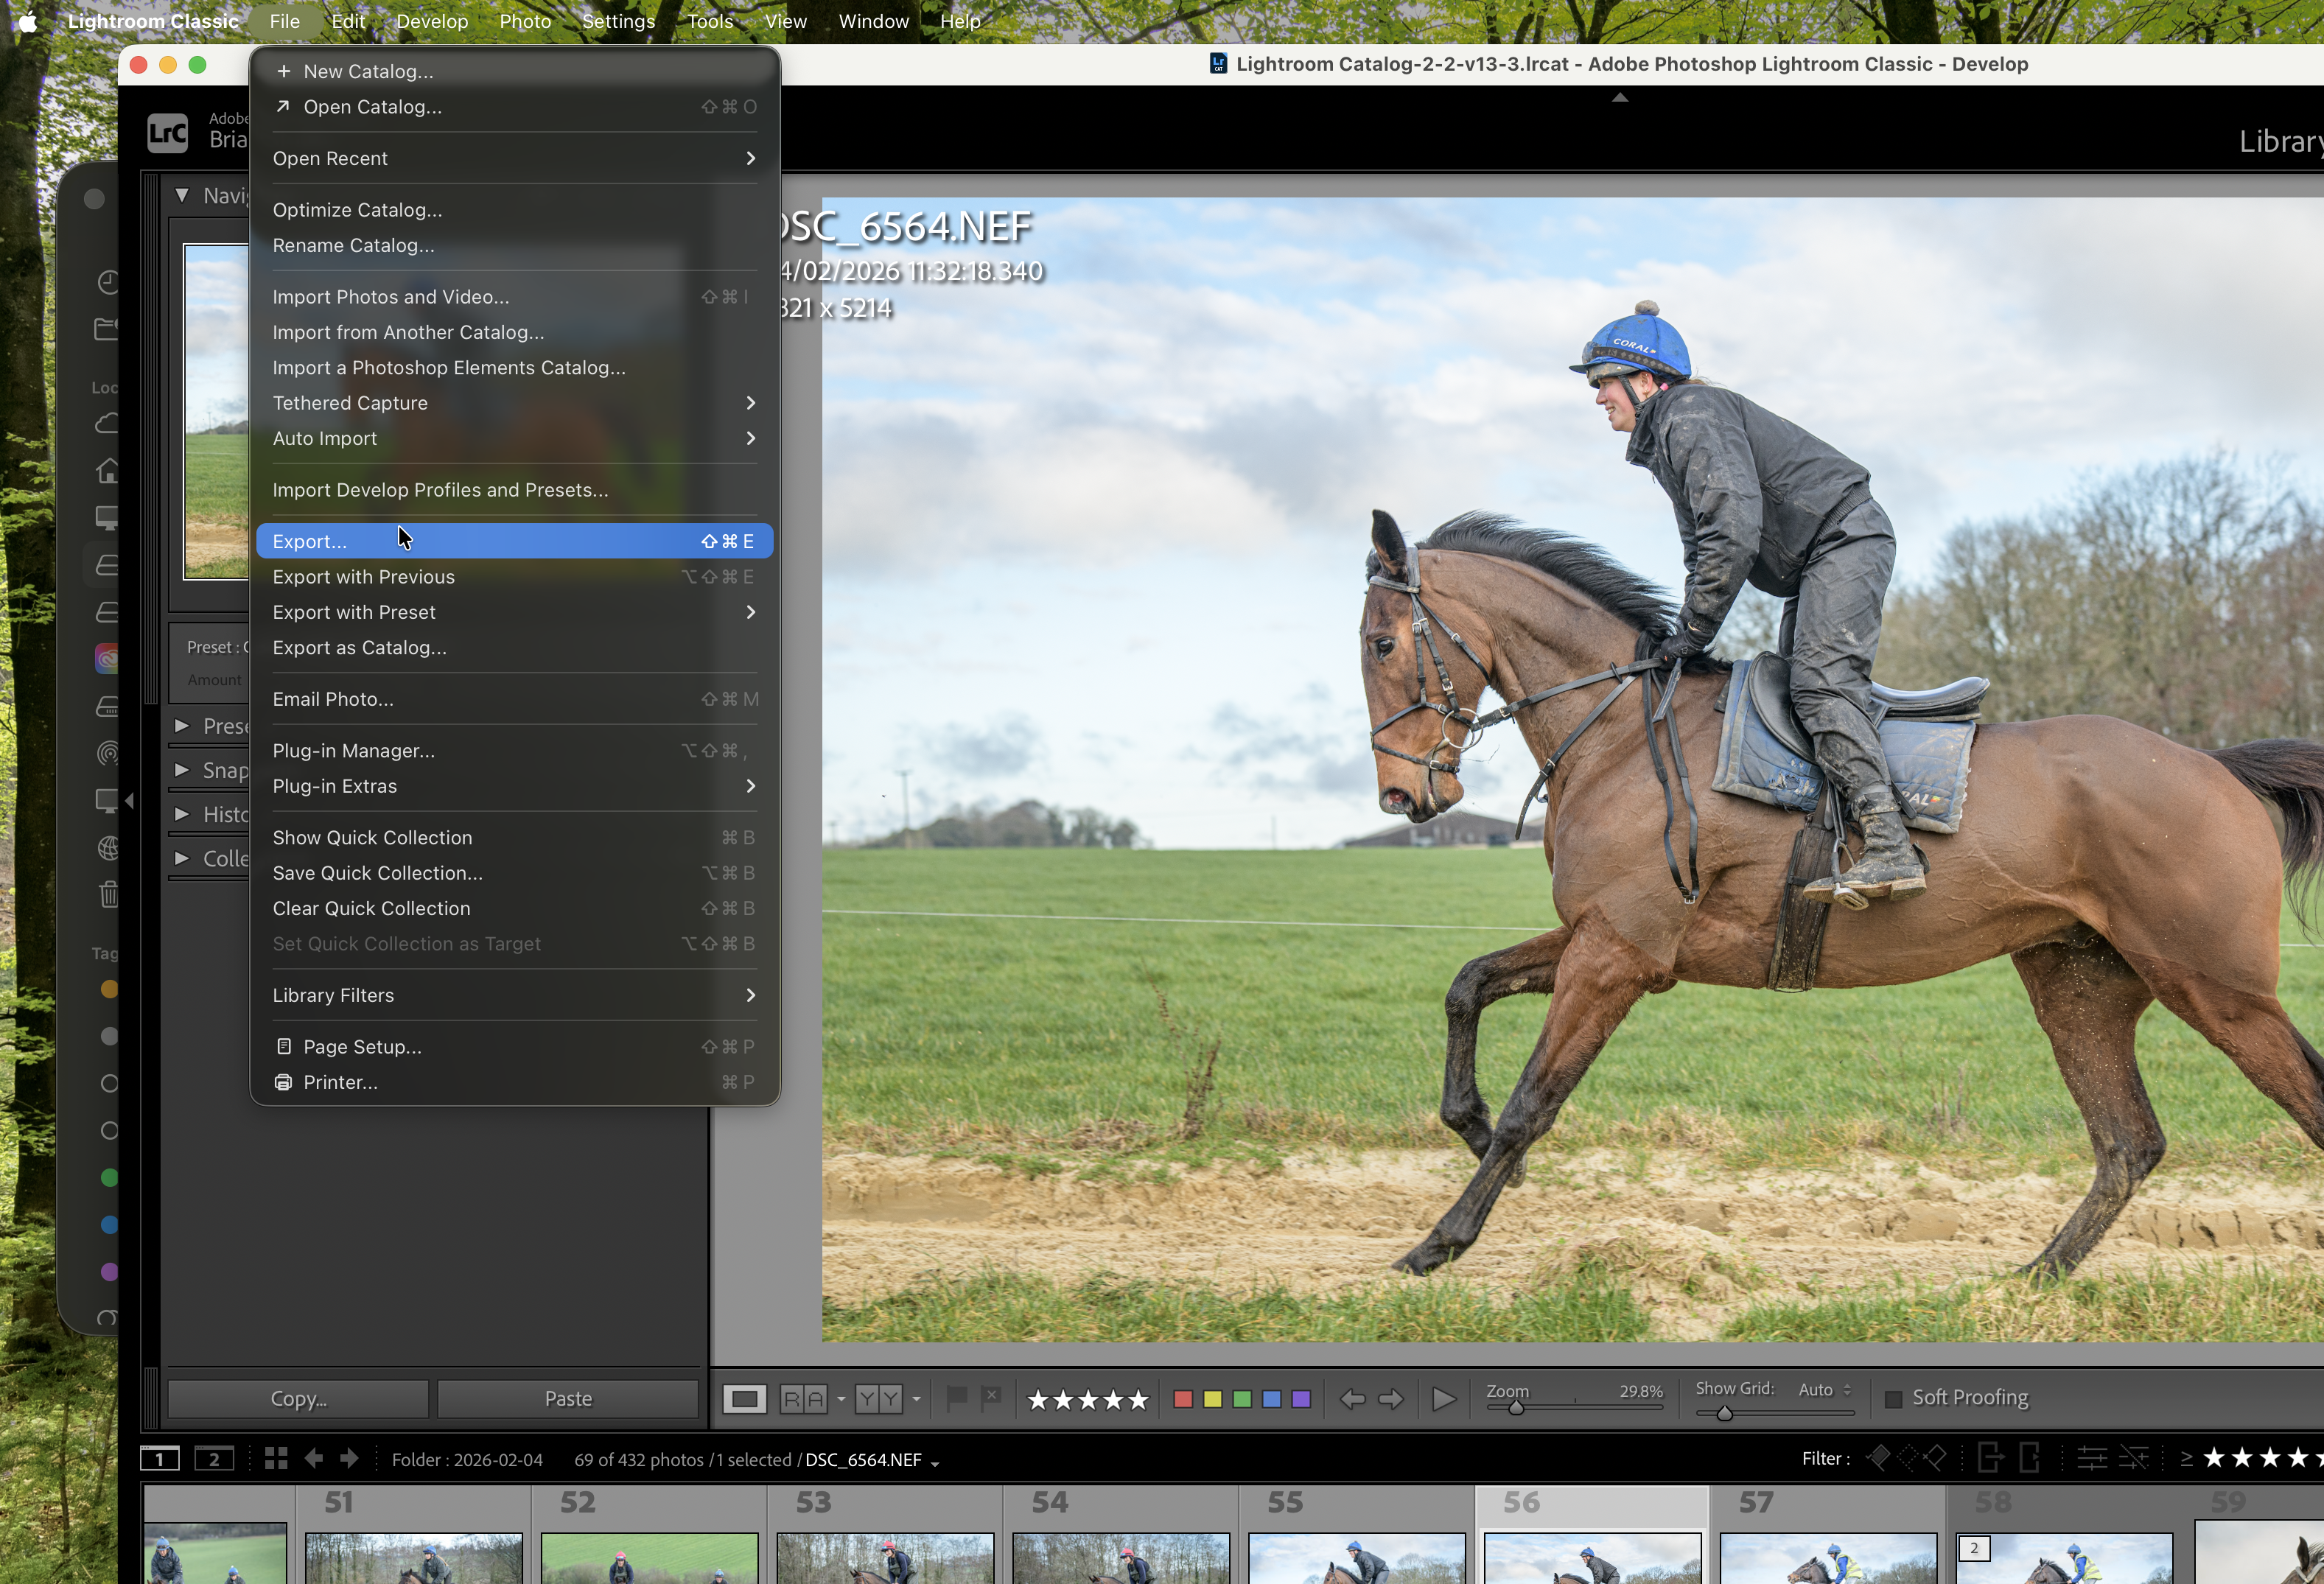Select Export with Previous from the File menu
This screenshot has width=2324, height=1584.
[364, 577]
